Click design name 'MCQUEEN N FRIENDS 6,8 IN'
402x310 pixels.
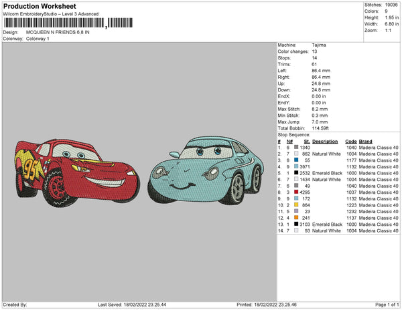(58, 33)
